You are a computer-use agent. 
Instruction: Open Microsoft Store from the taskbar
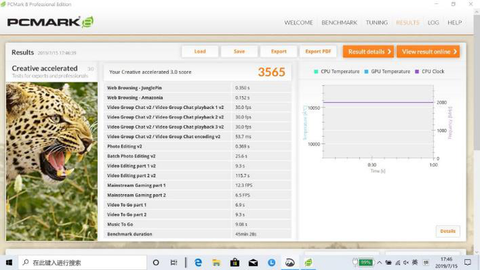pyautogui.click(x=235, y=262)
